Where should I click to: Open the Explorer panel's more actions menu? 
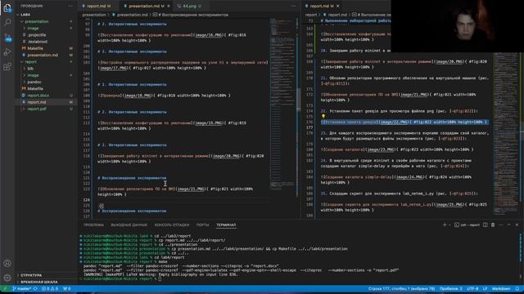pos(70,6)
